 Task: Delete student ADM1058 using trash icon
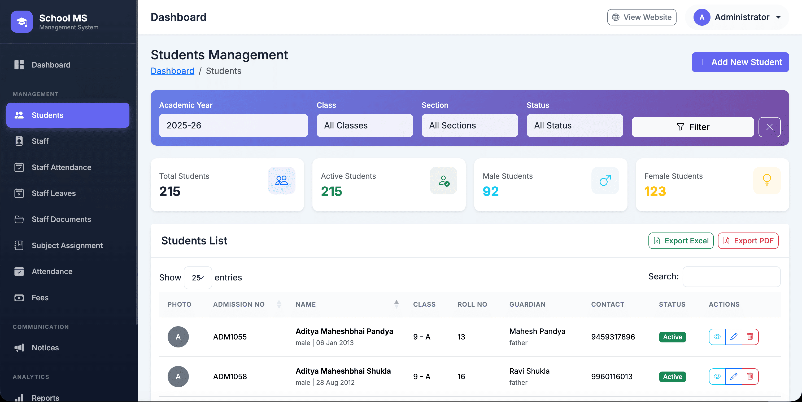[x=750, y=377]
